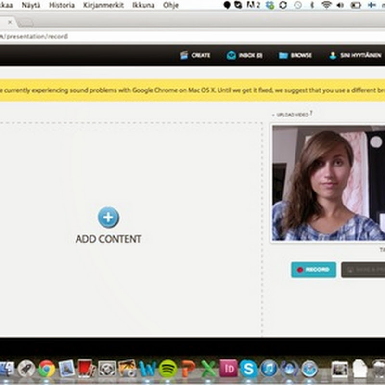
Task: Close the current browser tab
Action: coord(10,22)
